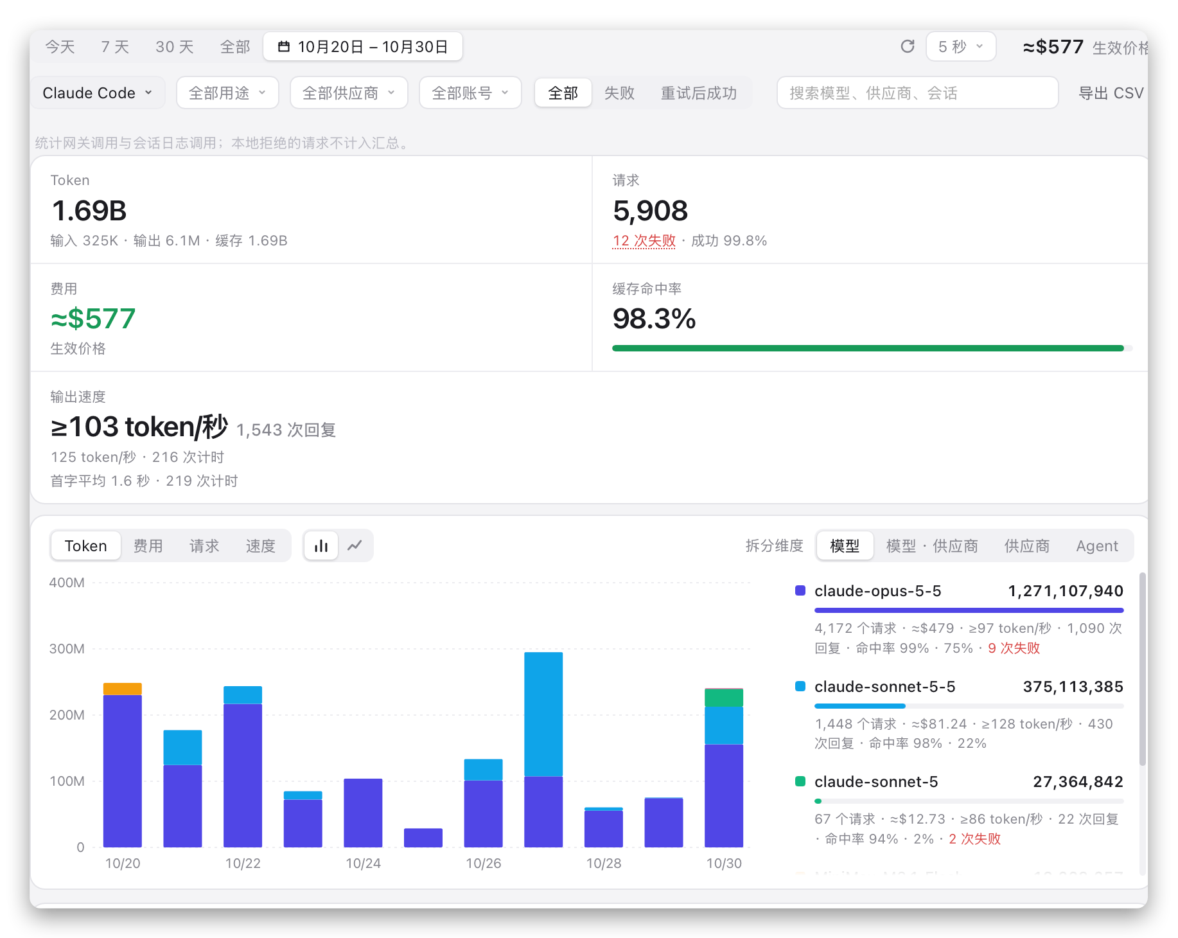Split chart by Agent
The image size is (1178, 938).
click(x=1097, y=546)
